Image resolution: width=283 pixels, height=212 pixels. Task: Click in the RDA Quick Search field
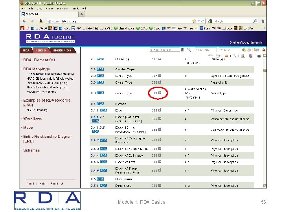tap(165, 50)
